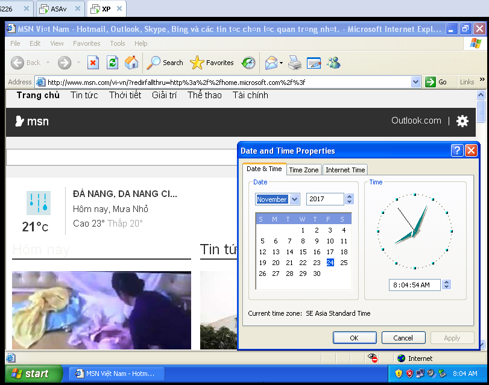This screenshot has width=489, height=385.
Task: Select day 15 in the calendar
Action: [x=303, y=252]
